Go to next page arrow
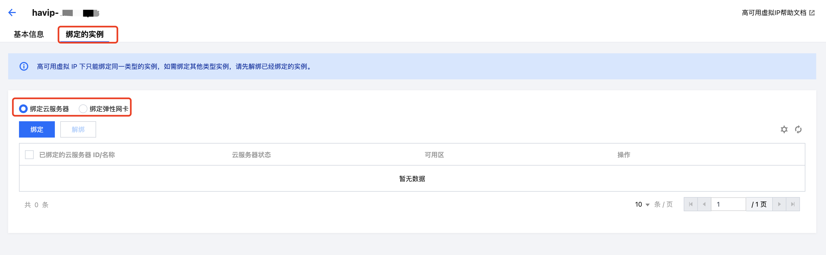826x255 pixels. coord(779,204)
